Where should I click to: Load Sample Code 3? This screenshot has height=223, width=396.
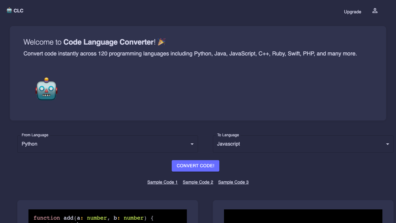233,182
